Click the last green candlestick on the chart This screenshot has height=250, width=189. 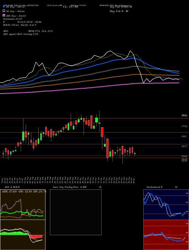(135, 153)
